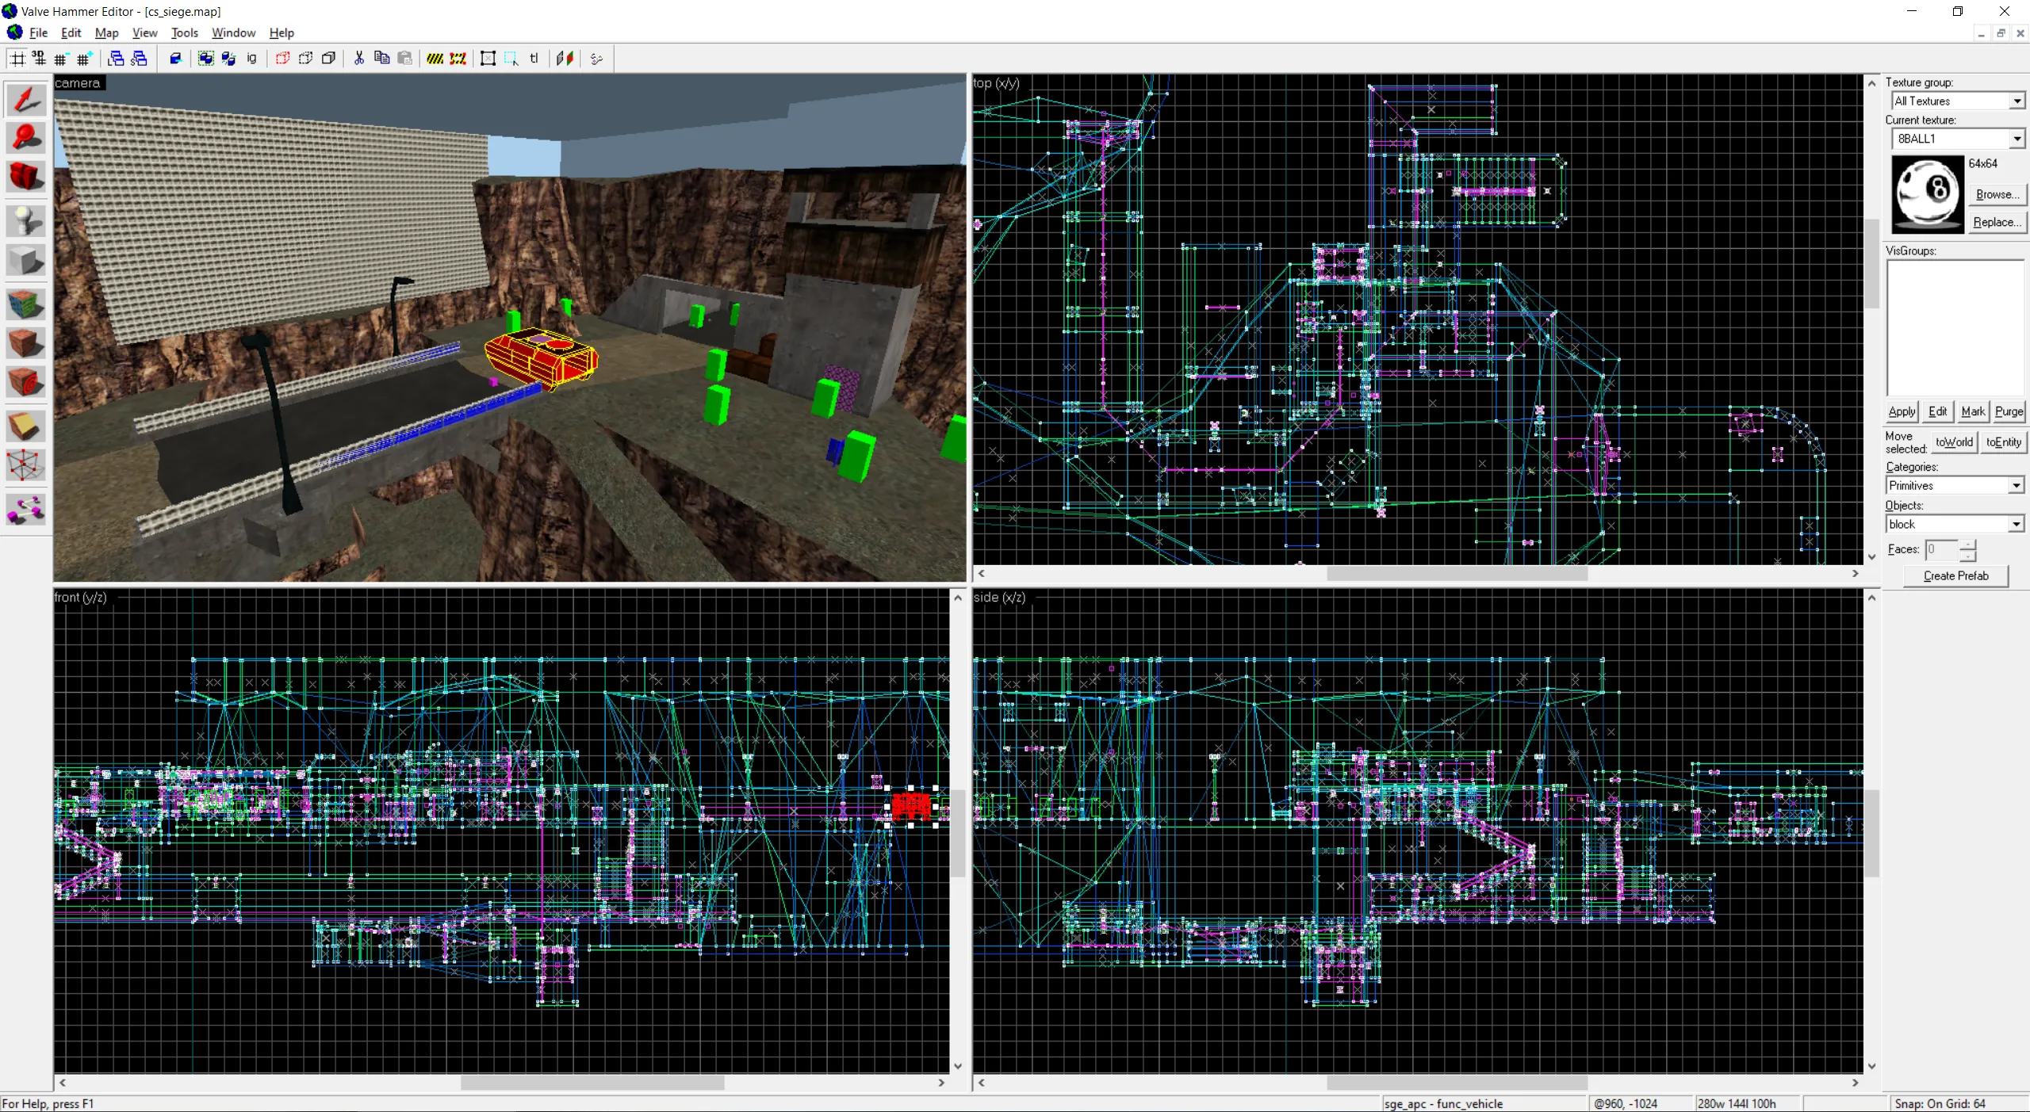Click the Replace texture button
The height and width of the screenshot is (1112, 2030).
(1997, 222)
